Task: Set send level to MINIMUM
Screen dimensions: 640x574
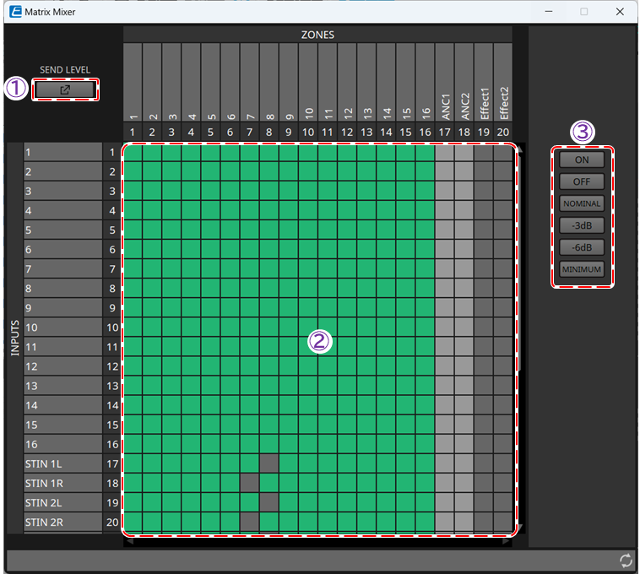Action: click(x=582, y=269)
